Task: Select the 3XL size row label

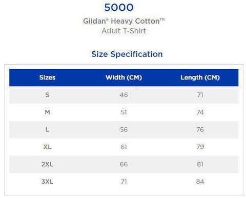Action: (47, 182)
